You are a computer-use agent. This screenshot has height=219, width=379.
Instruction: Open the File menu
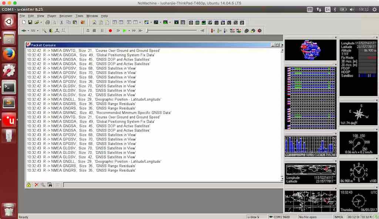click(22, 16)
